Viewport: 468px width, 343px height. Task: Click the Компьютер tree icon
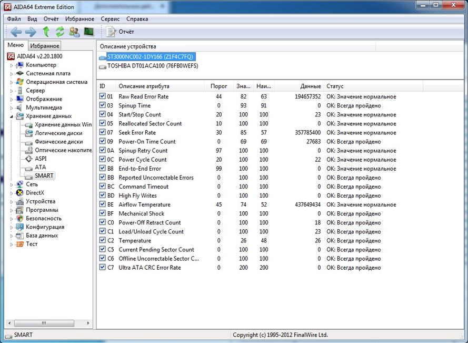tap(20, 65)
